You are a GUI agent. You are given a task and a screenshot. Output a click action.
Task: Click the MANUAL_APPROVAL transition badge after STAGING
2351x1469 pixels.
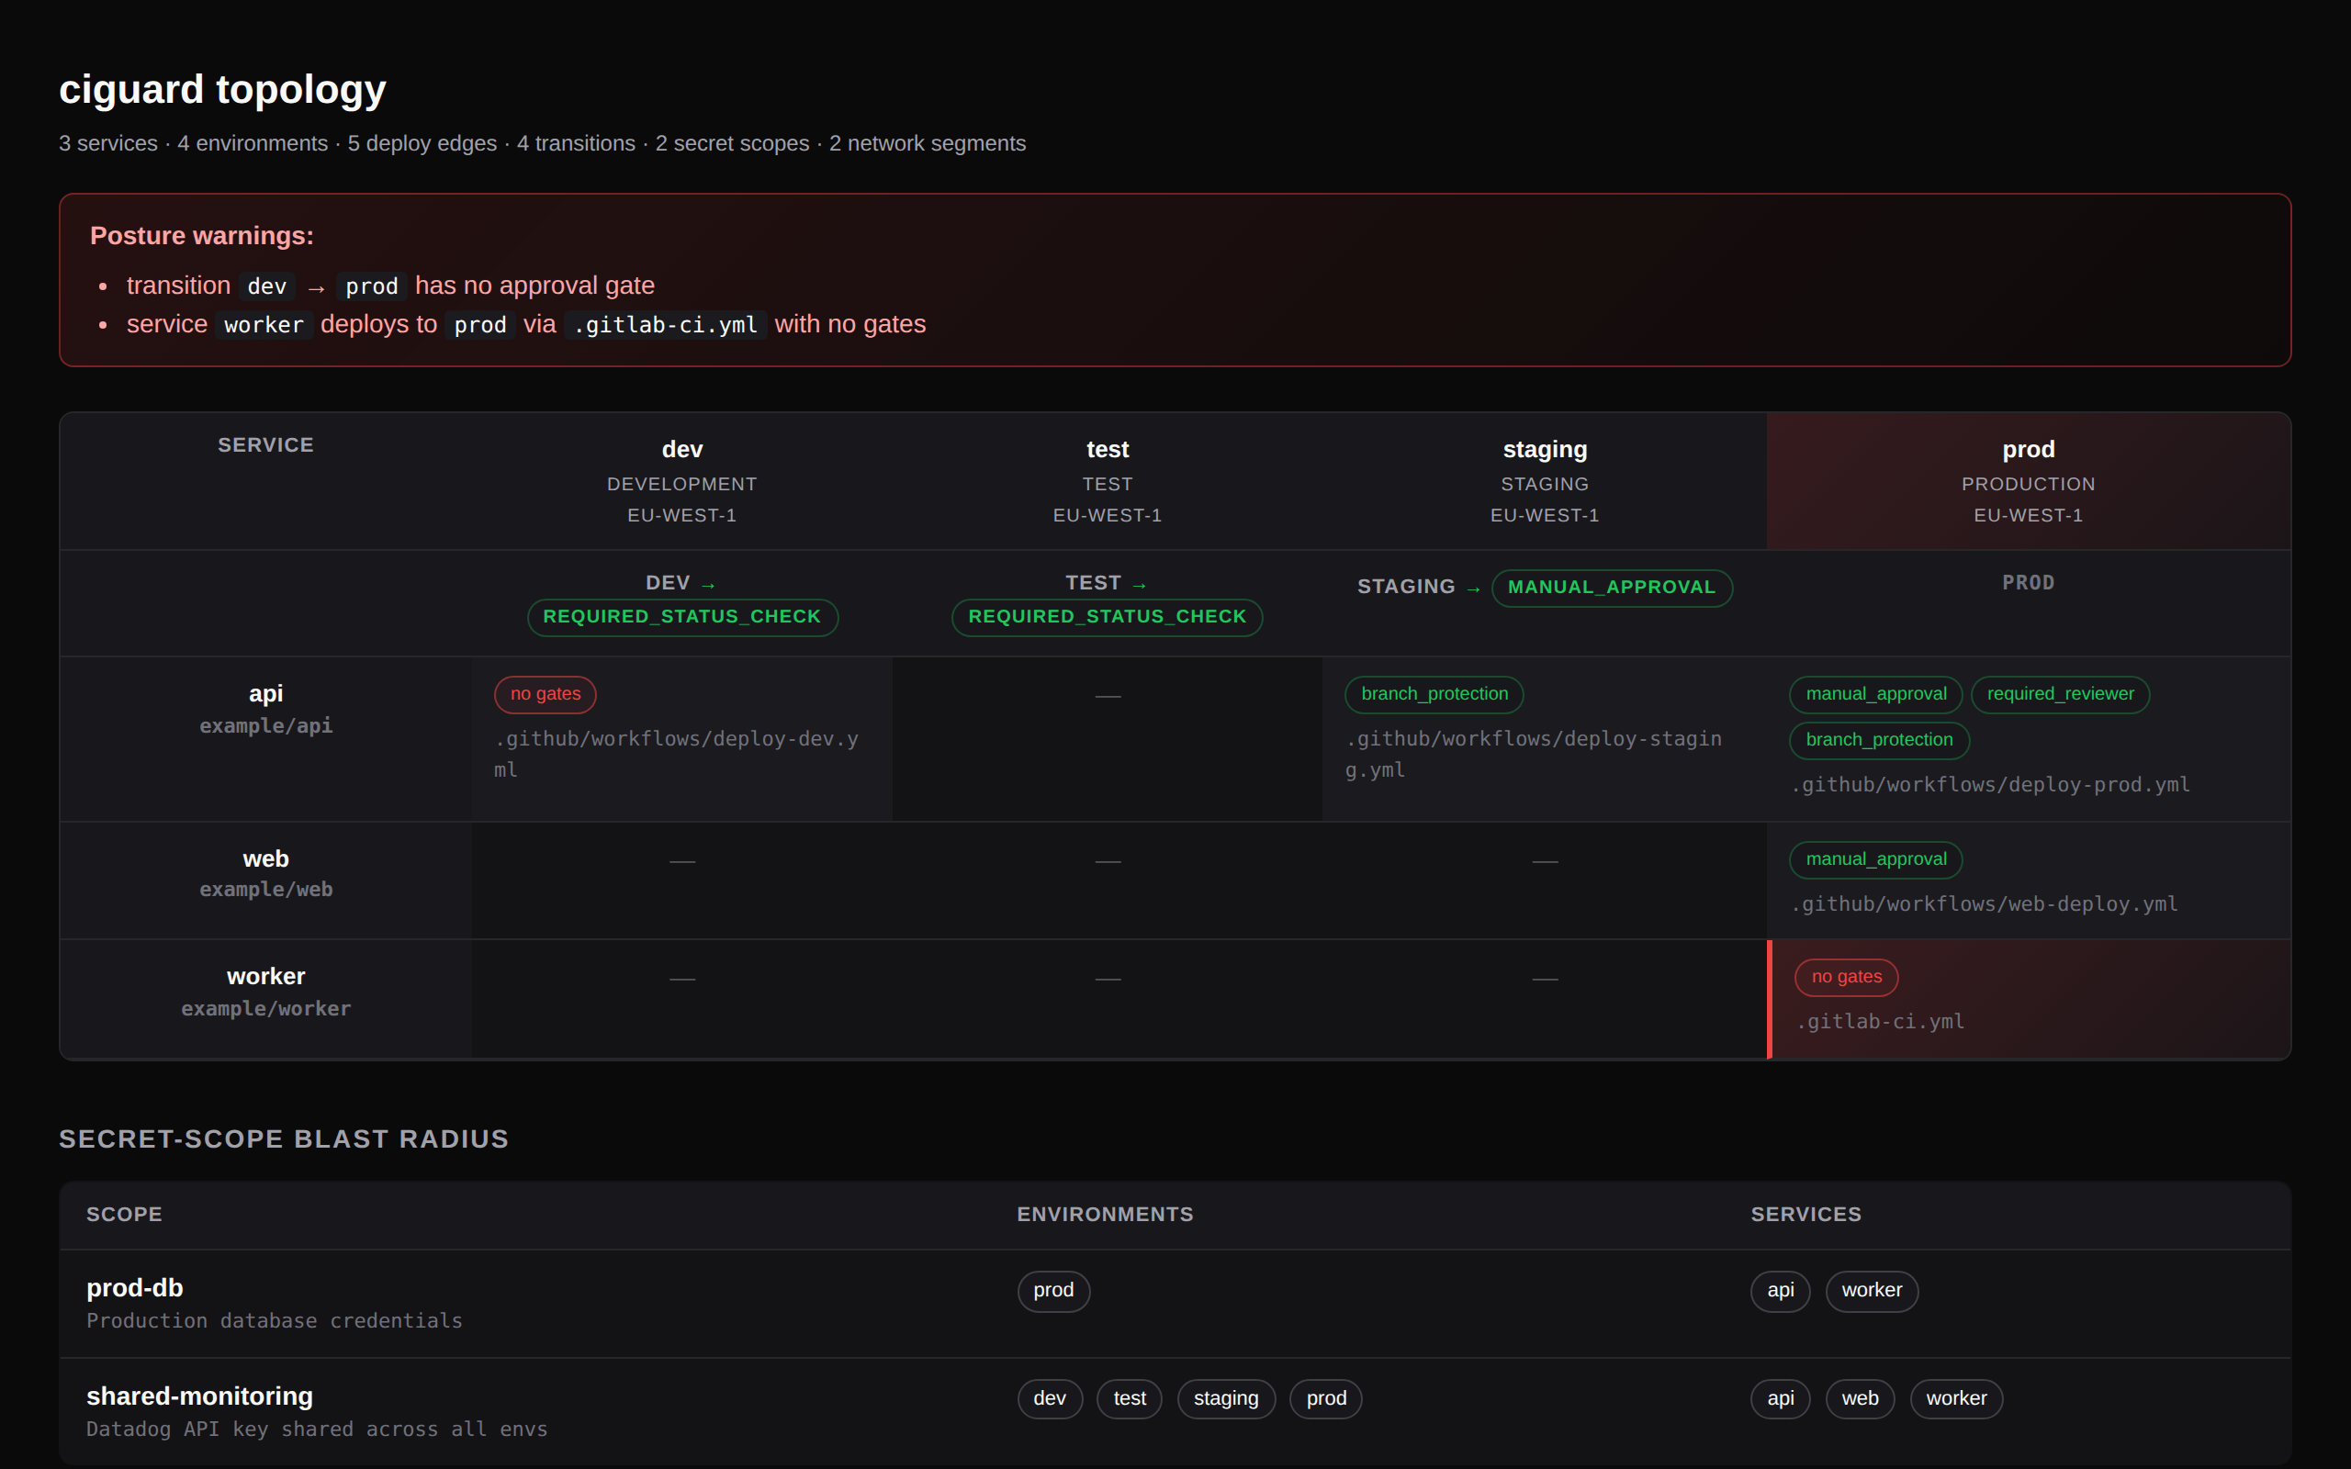(1612, 588)
